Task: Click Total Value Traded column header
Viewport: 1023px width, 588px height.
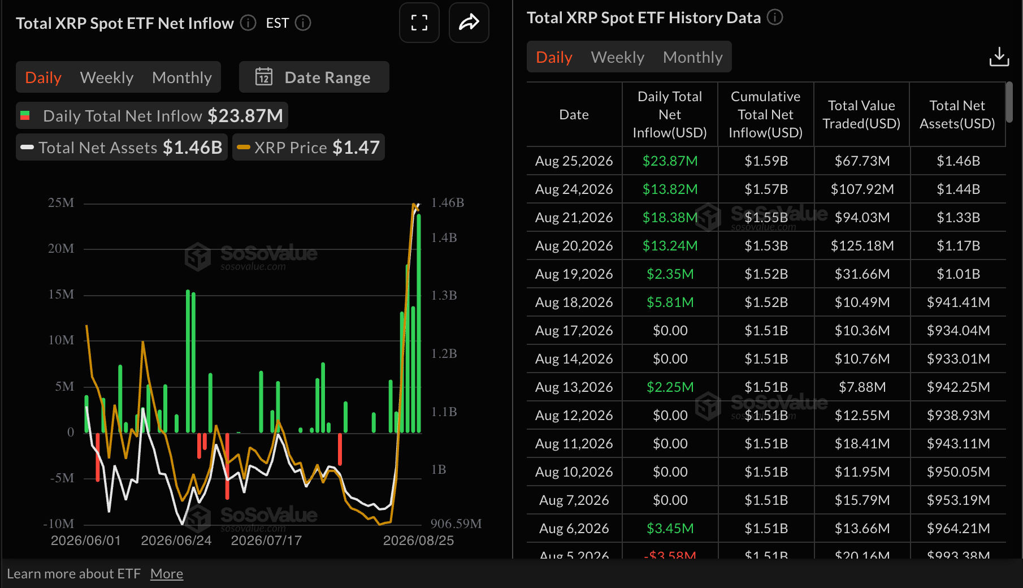Action: [861, 114]
